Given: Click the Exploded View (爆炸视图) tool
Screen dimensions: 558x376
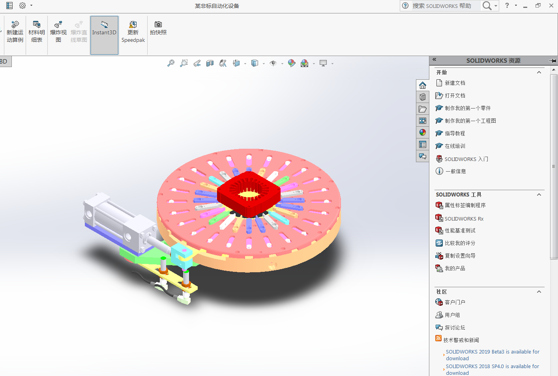Looking at the screenshot, I should pyautogui.click(x=58, y=32).
